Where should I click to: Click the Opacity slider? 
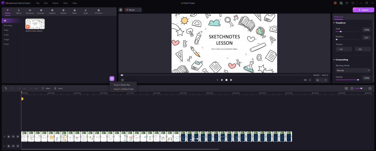347,79
